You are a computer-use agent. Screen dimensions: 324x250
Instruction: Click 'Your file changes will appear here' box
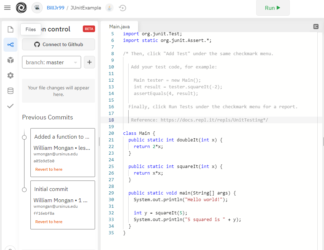(x=58, y=91)
